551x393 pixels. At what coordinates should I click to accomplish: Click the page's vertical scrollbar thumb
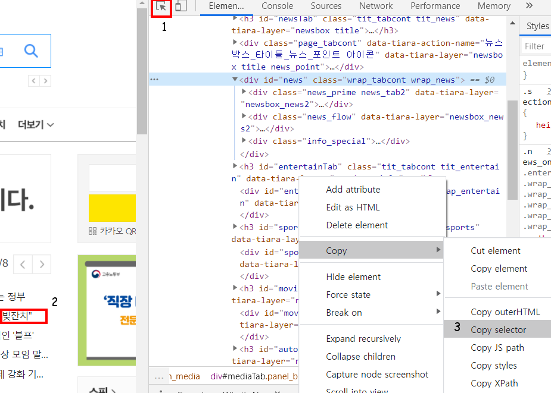click(142, 71)
